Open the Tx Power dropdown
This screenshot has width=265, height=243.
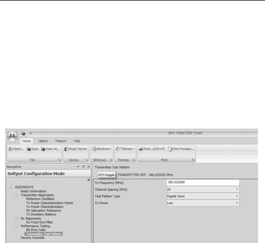point(203,203)
